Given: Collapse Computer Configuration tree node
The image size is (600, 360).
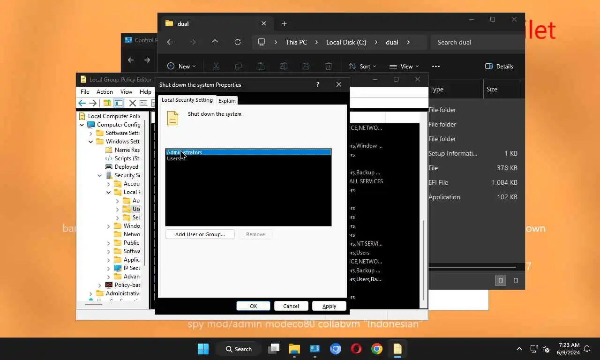Looking at the screenshot, I should pos(82,125).
